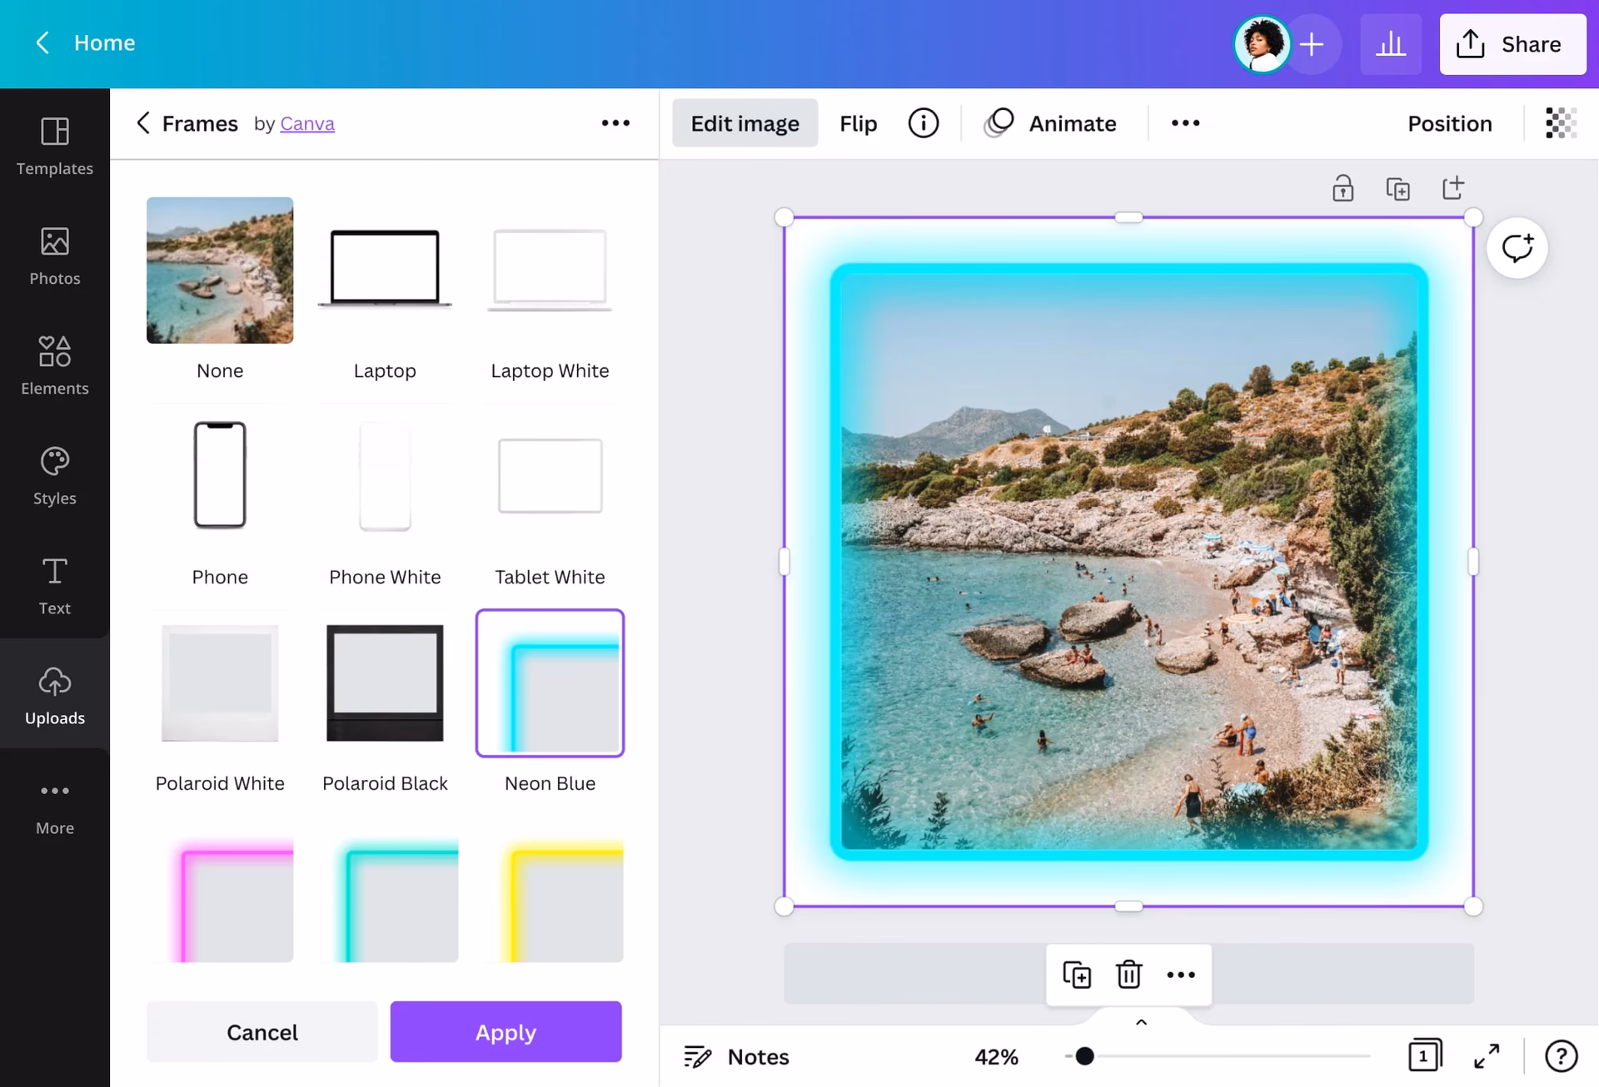Adjust the zoom slider at the bottom
Screen dimensions: 1599x1087
click(x=1084, y=1056)
